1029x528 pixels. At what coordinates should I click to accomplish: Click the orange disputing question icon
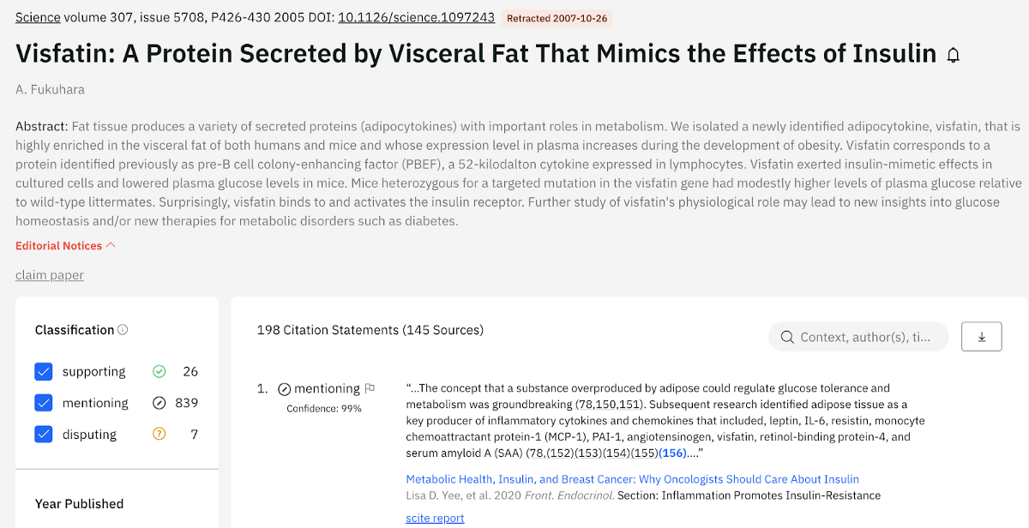coord(159,434)
